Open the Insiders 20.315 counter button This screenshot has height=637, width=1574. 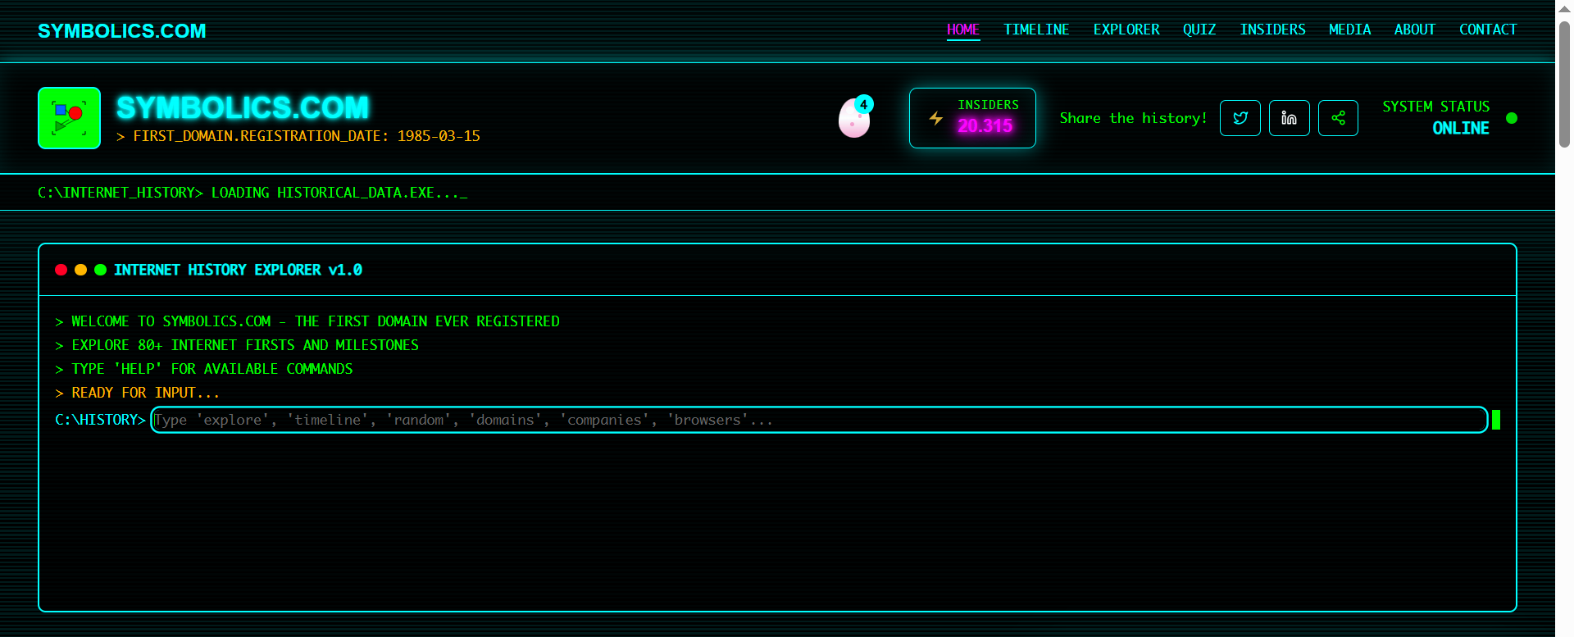click(972, 118)
